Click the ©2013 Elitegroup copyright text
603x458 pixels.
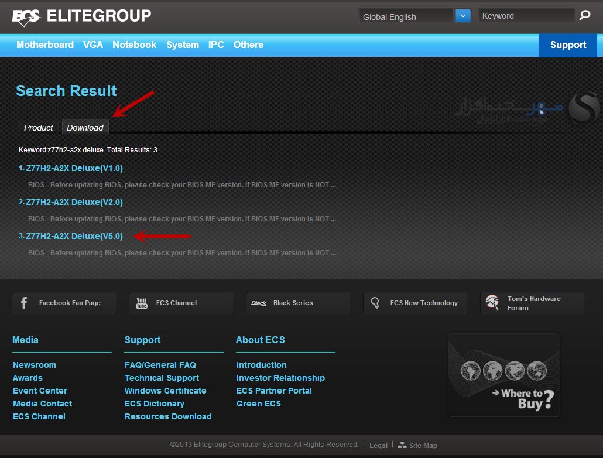[264, 445]
